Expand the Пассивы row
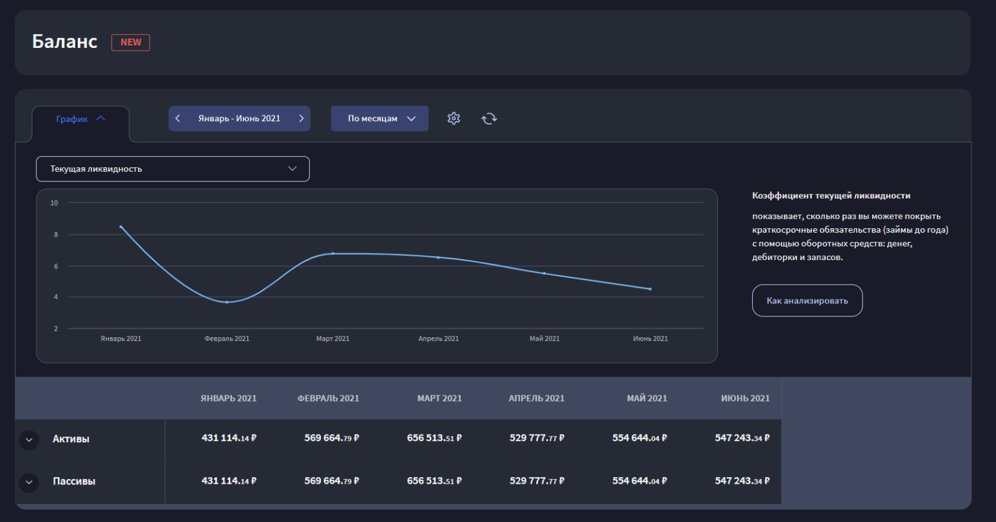The width and height of the screenshot is (996, 522). [29, 482]
